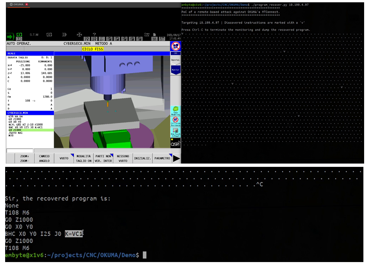This screenshot has width=370, height=265.
Task: Click the S.T.M status indicator
Action: [x=34, y=35]
